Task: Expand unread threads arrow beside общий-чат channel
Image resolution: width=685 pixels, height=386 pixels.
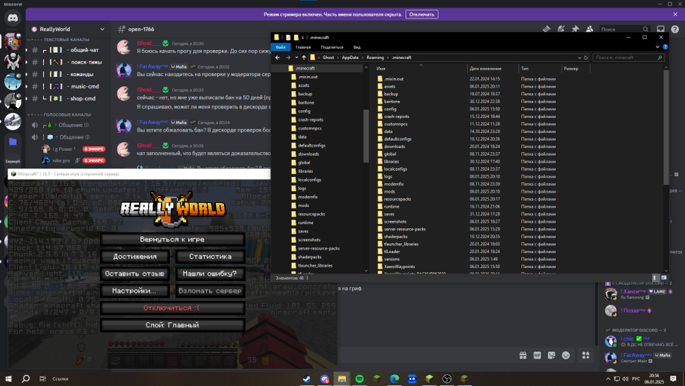Action: (x=27, y=50)
